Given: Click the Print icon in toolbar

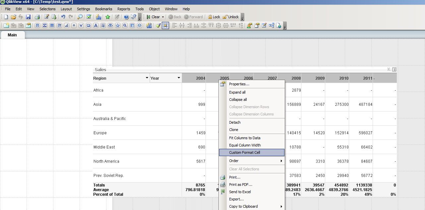Looking at the screenshot, I should click(x=37, y=17).
